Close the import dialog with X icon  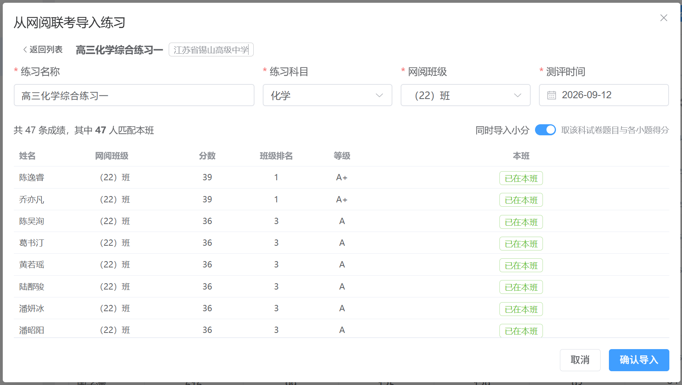(664, 18)
